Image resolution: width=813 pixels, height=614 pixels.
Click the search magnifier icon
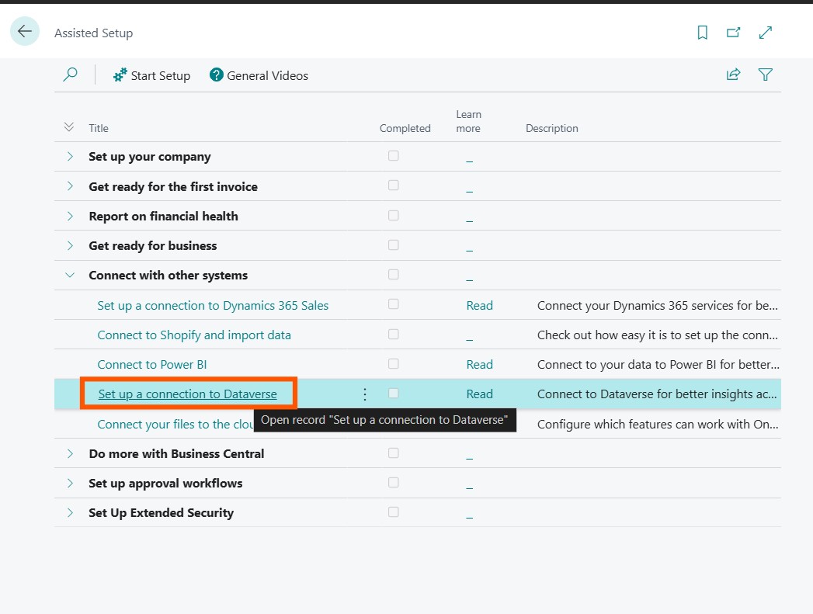tap(70, 75)
